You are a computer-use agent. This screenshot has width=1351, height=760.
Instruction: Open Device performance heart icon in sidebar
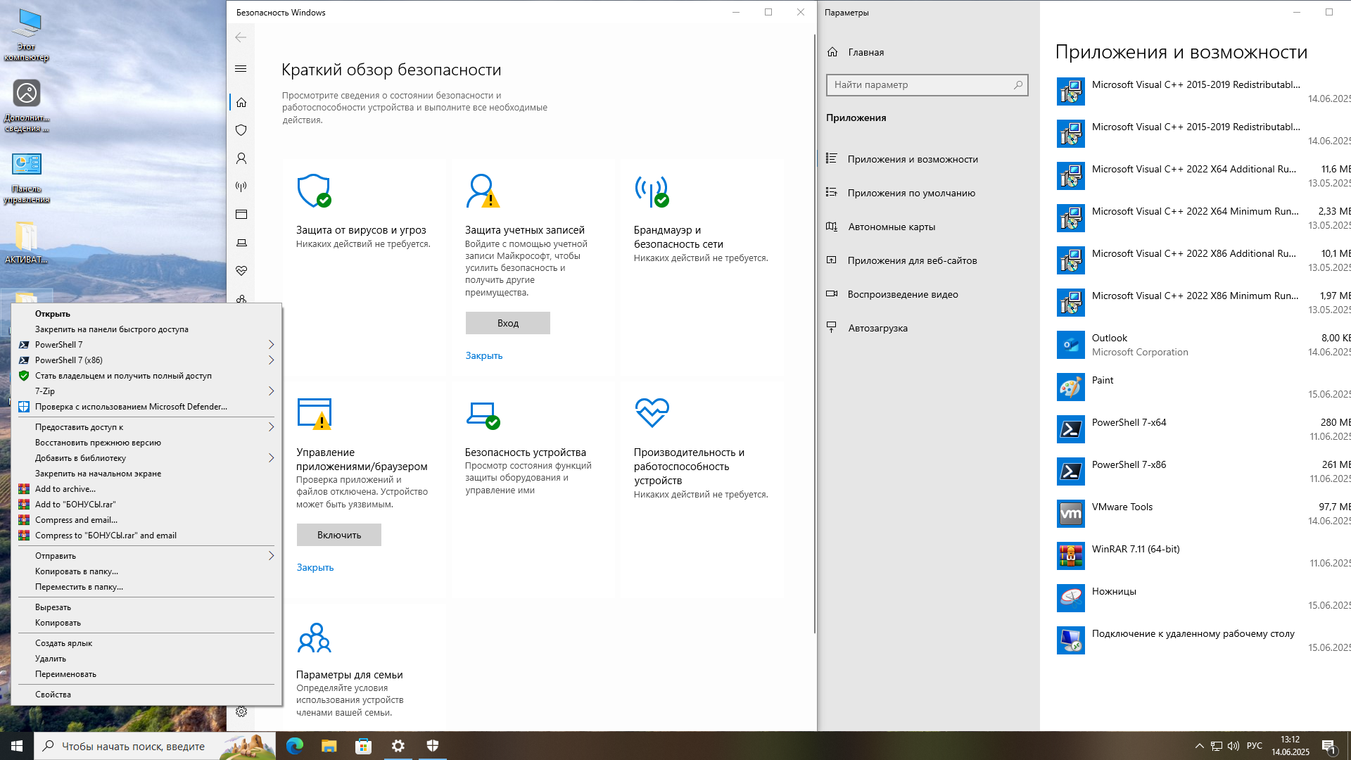241,271
